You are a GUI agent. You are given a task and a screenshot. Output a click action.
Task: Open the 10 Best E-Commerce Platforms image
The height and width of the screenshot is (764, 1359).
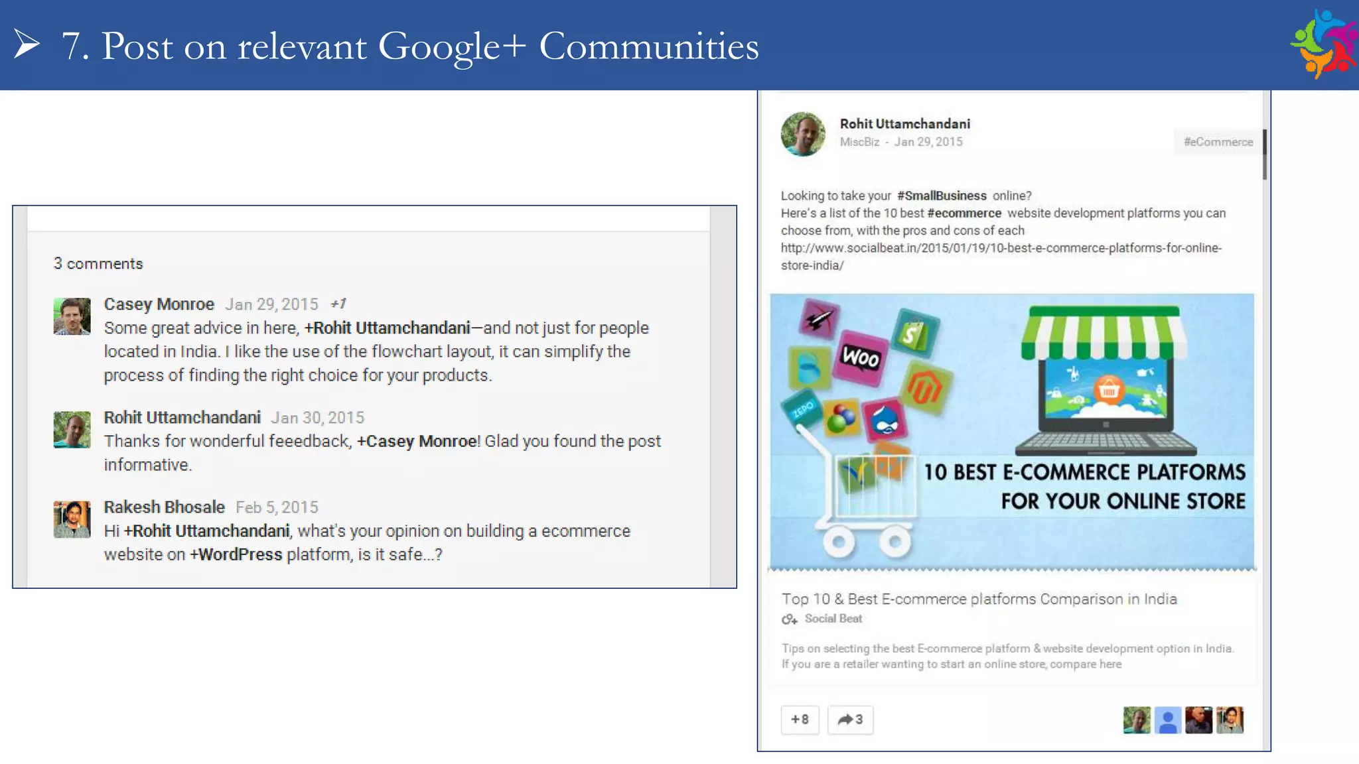pyautogui.click(x=1012, y=432)
